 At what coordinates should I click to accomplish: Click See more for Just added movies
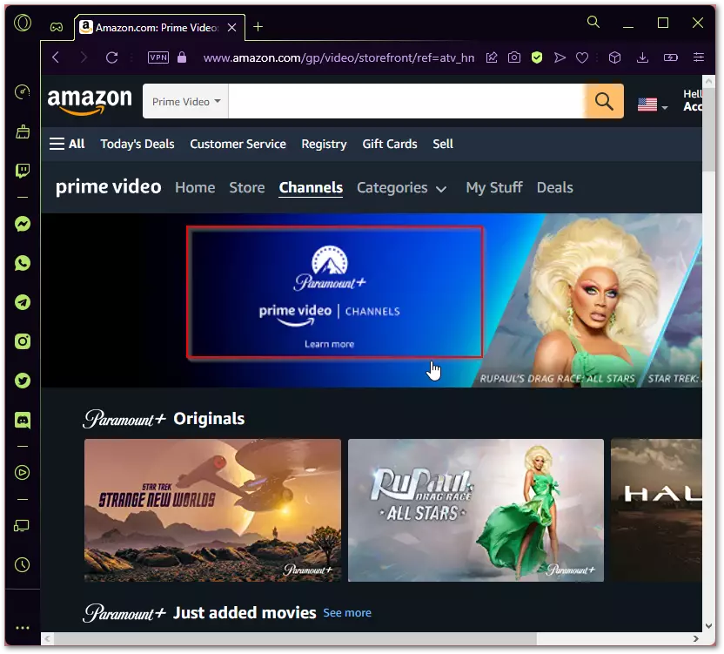[x=347, y=613]
